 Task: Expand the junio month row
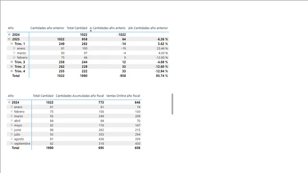point(12,130)
